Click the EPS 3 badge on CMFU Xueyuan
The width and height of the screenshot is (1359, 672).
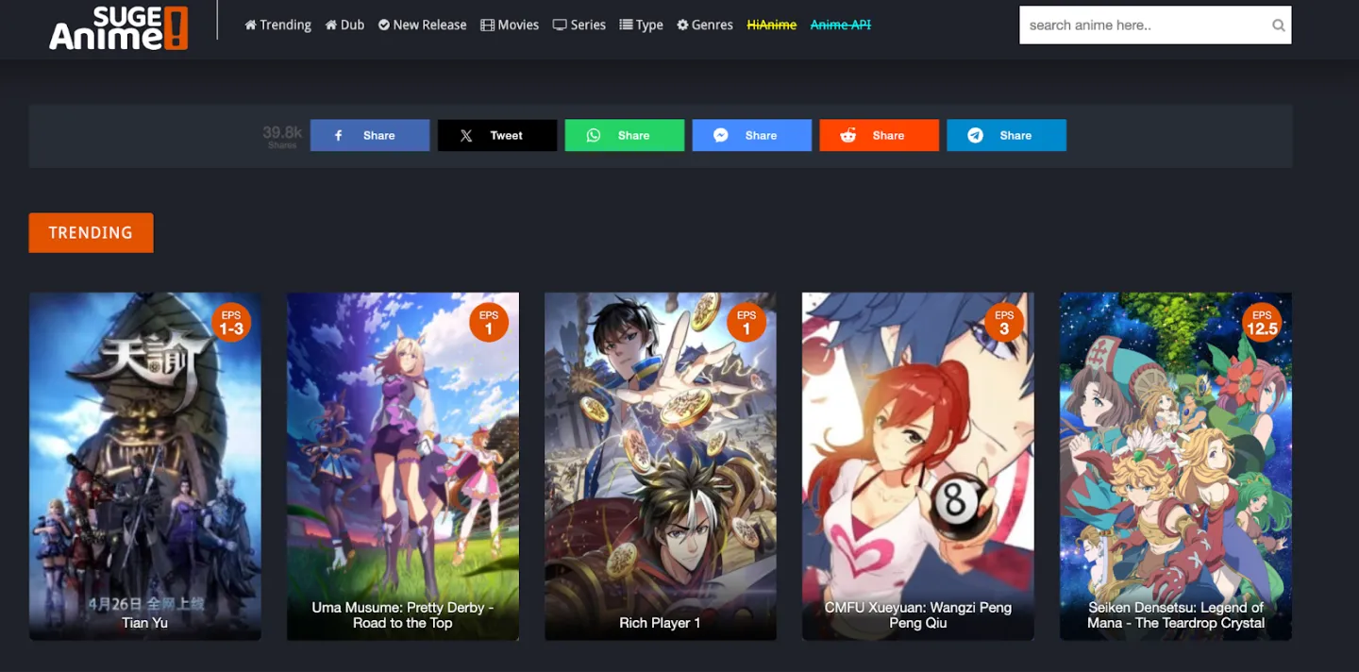(1004, 323)
